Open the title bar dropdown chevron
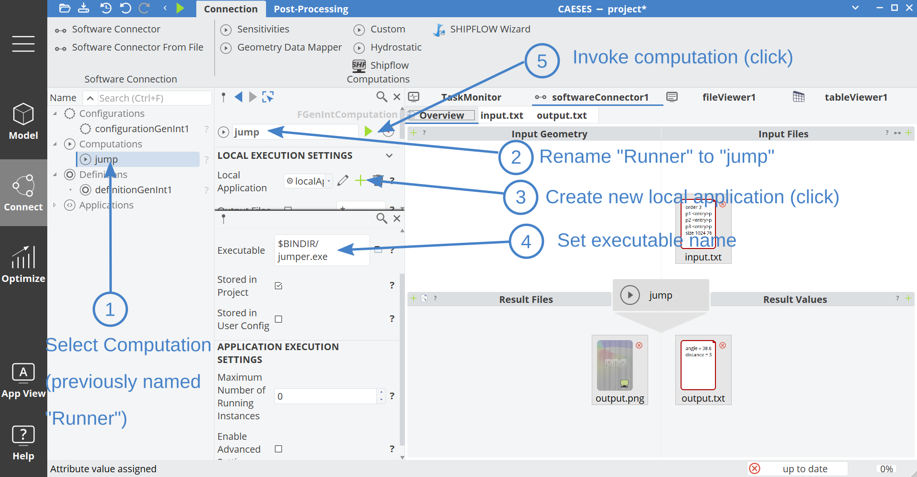 tap(855, 8)
